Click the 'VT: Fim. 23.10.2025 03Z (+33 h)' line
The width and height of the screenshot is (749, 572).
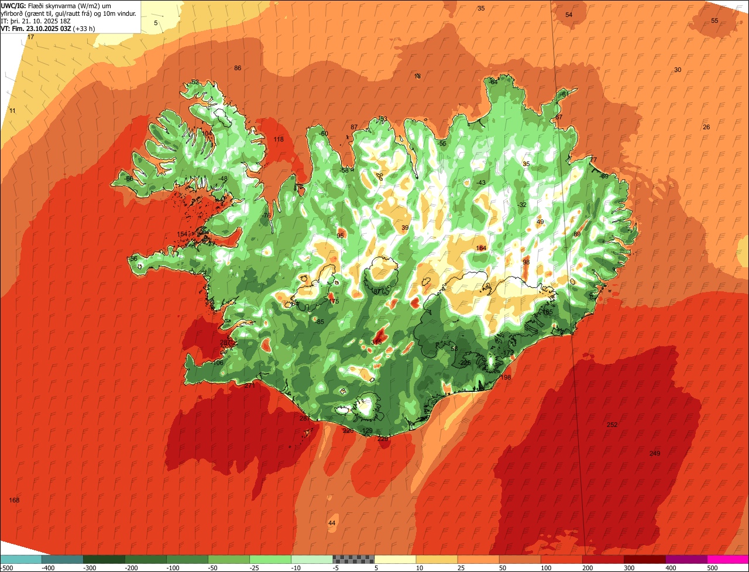48,29
